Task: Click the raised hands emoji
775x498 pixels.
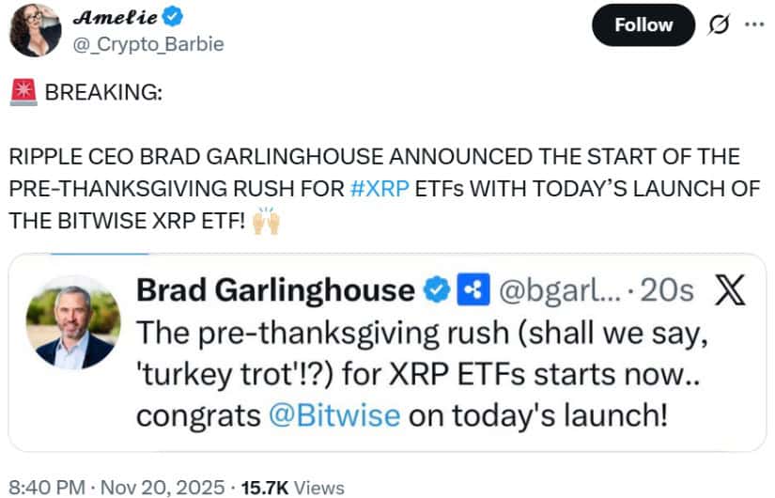Action: point(267,221)
